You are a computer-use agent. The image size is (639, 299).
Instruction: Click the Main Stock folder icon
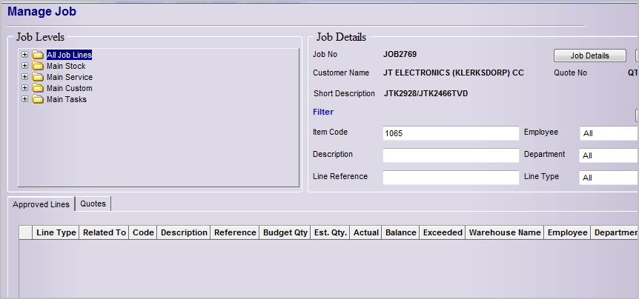coord(38,66)
